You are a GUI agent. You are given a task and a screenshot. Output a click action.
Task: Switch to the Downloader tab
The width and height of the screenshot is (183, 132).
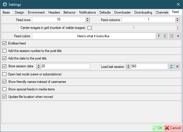click(x=122, y=12)
